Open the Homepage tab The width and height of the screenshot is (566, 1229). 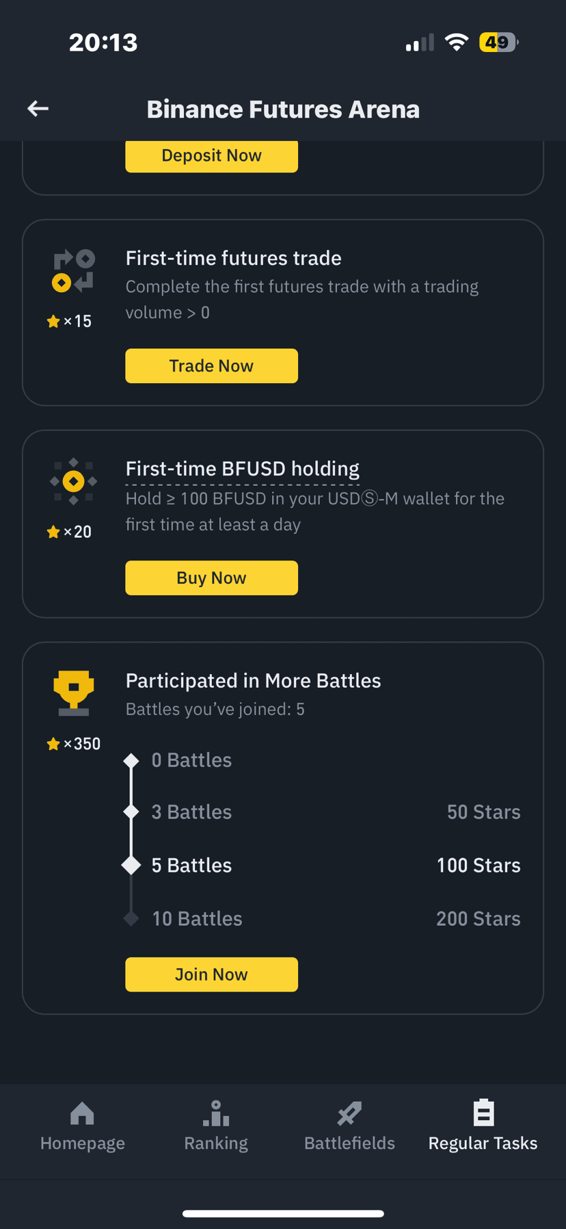click(x=82, y=1126)
